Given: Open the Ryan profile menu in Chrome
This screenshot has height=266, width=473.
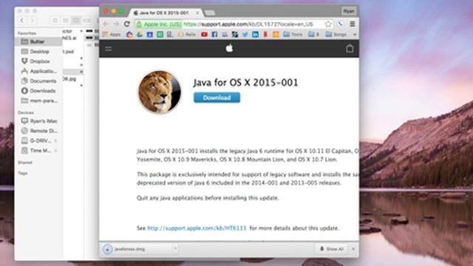Looking at the screenshot, I should click(x=349, y=11).
